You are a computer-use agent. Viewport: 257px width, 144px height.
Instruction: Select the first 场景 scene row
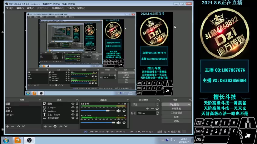click(23, 104)
